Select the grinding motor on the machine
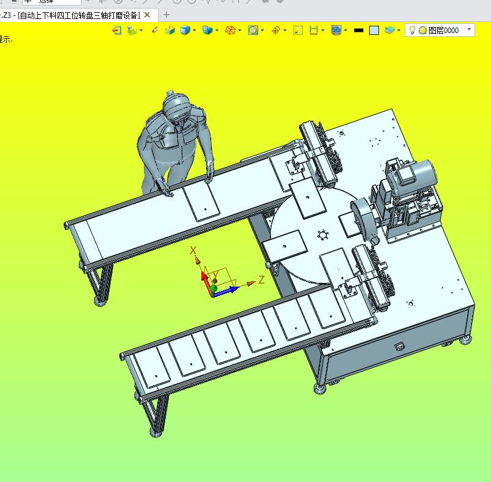This screenshot has height=482, width=491. (x=413, y=177)
